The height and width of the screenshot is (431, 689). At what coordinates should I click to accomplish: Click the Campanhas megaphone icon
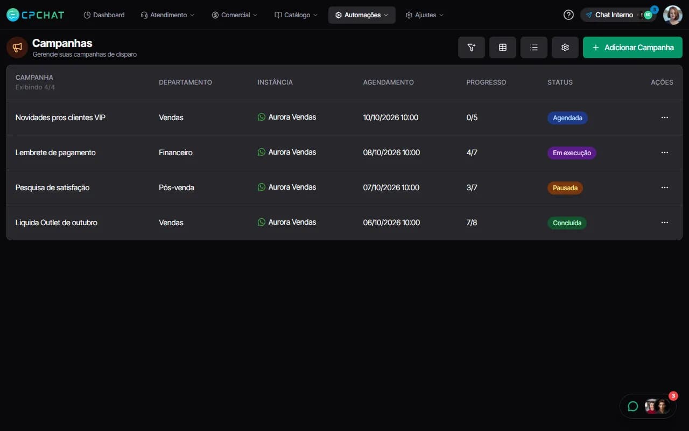(x=17, y=47)
